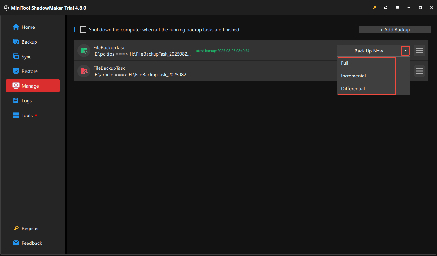Image resolution: width=437 pixels, height=256 pixels.
Task: Open support via the headset icon
Action: [386, 8]
